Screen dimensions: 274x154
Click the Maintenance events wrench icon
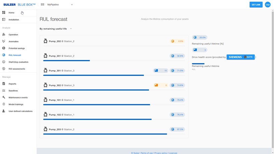click(x=4, y=98)
